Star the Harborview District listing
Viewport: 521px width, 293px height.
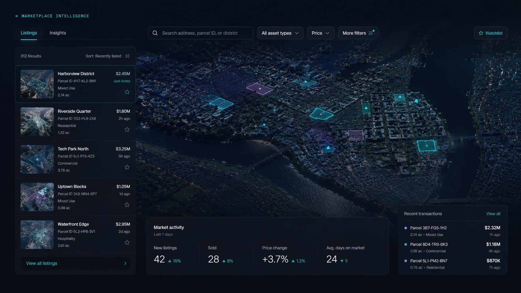127,92
